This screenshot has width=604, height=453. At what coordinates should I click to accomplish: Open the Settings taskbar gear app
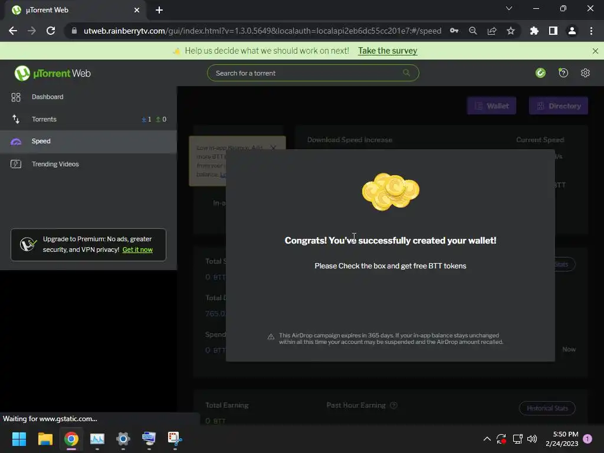tap(123, 439)
